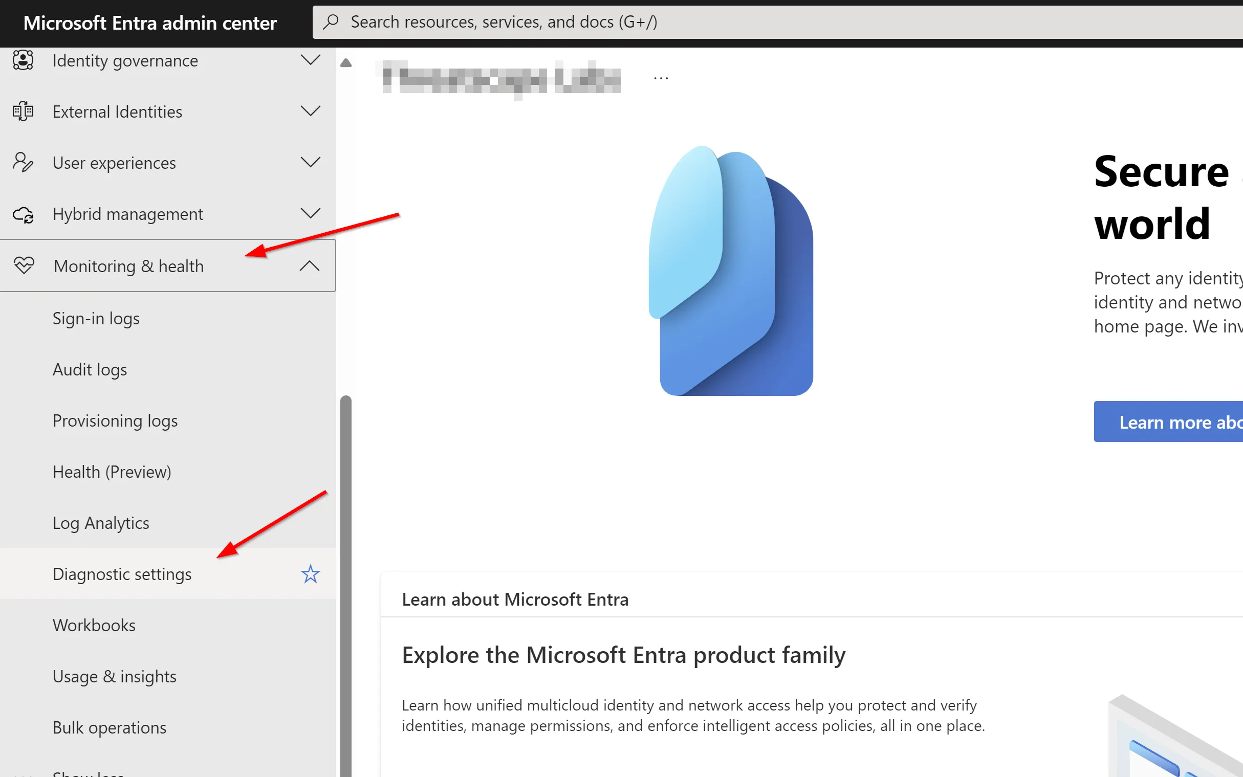Click the External Identities icon

point(23,111)
